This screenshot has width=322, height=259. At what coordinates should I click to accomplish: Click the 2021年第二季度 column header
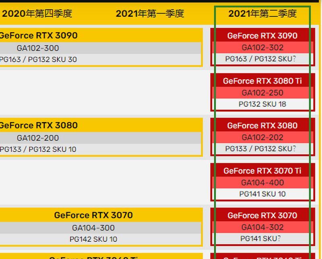(x=262, y=14)
